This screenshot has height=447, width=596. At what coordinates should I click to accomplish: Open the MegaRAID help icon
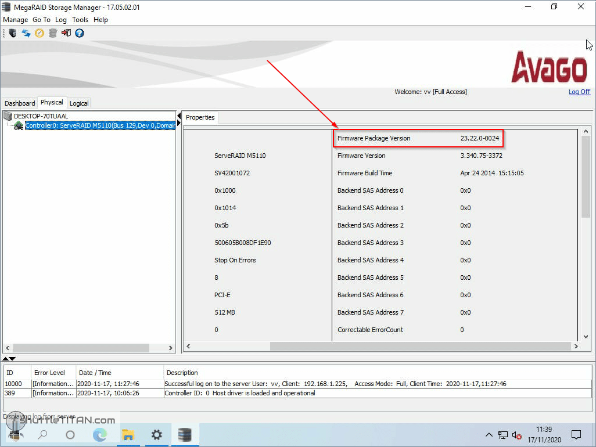(x=80, y=33)
